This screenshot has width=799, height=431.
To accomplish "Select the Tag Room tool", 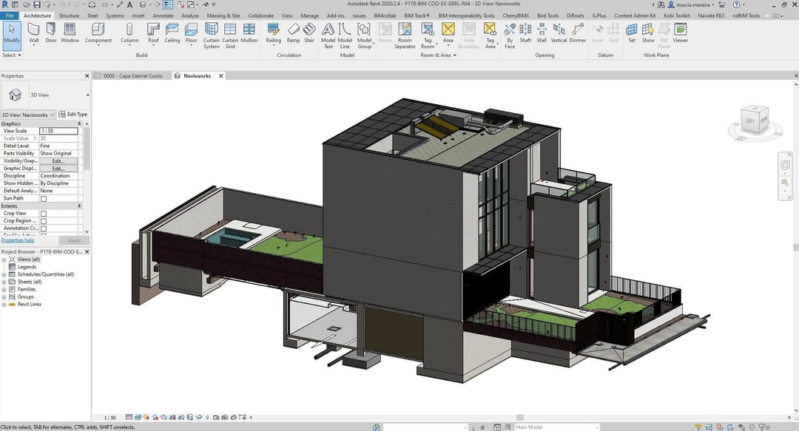I will (x=428, y=35).
